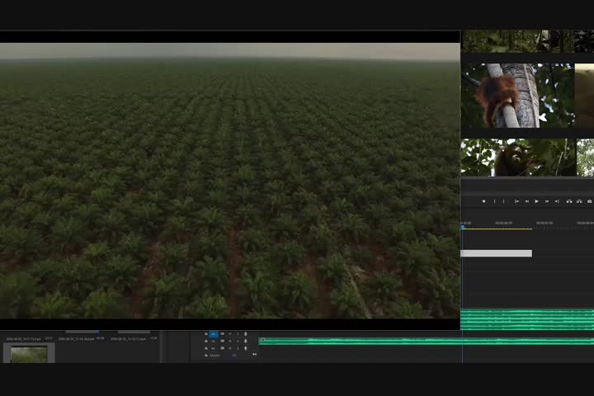Mute the second audio track
594x396 pixels.
[x=230, y=341]
